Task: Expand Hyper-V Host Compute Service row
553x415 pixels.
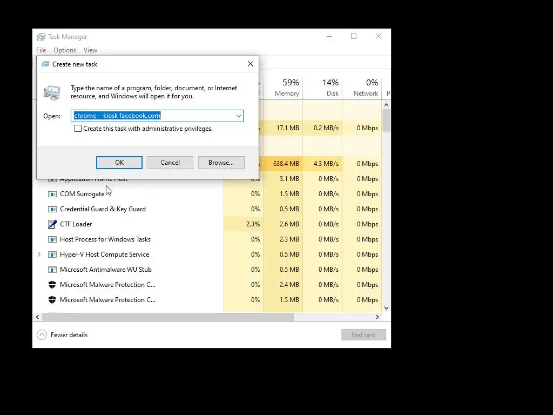Action: click(x=39, y=254)
